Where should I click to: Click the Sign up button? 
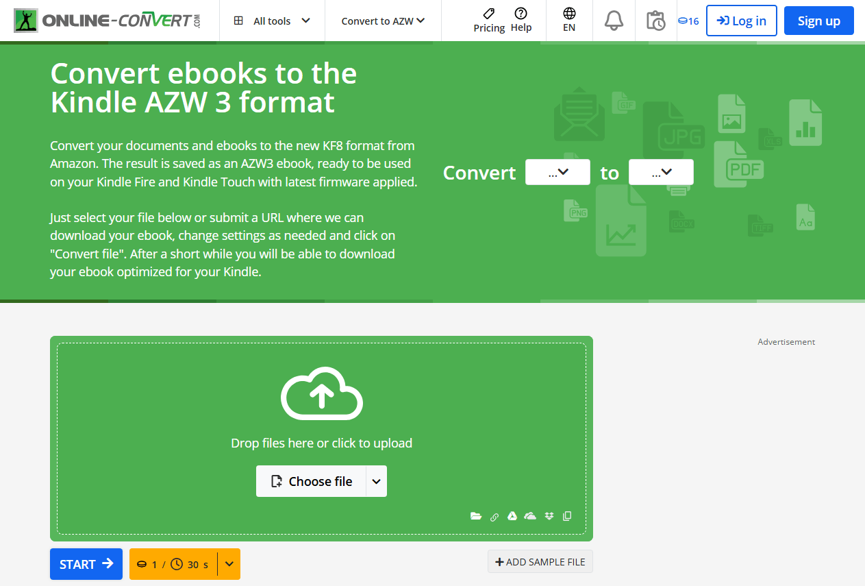[x=819, y=21]
